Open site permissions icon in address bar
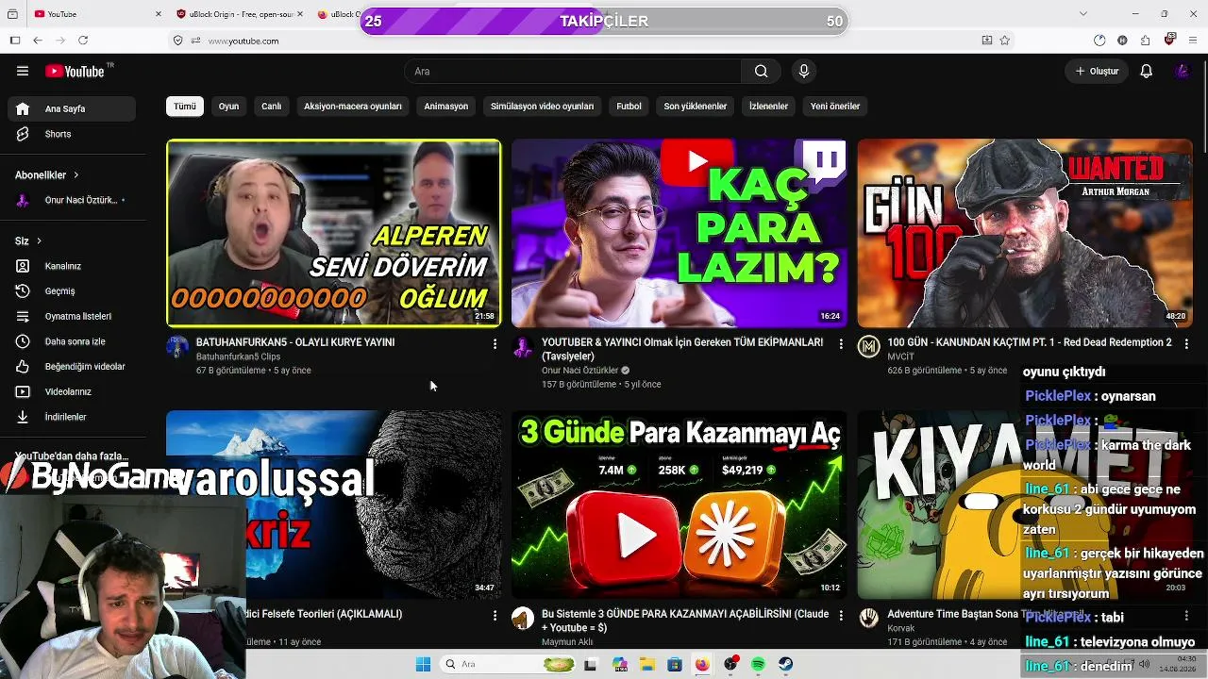The height and width of the screenshot is (679, 1208). pyautogui.click(x=195, y=41)
